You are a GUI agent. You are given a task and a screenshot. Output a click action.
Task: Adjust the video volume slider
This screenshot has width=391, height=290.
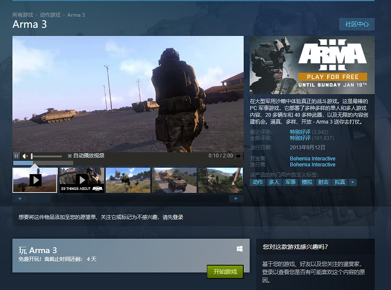[46, 156]
